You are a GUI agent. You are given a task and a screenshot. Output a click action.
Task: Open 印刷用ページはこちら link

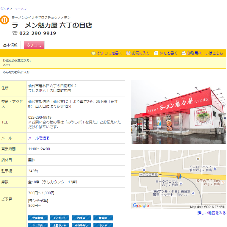(x=205, y=53)
